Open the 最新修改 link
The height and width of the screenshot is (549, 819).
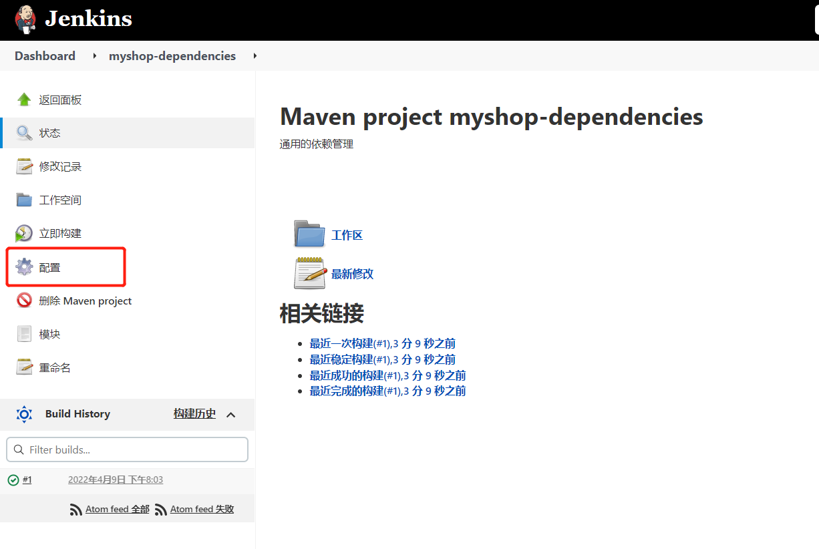352,274
